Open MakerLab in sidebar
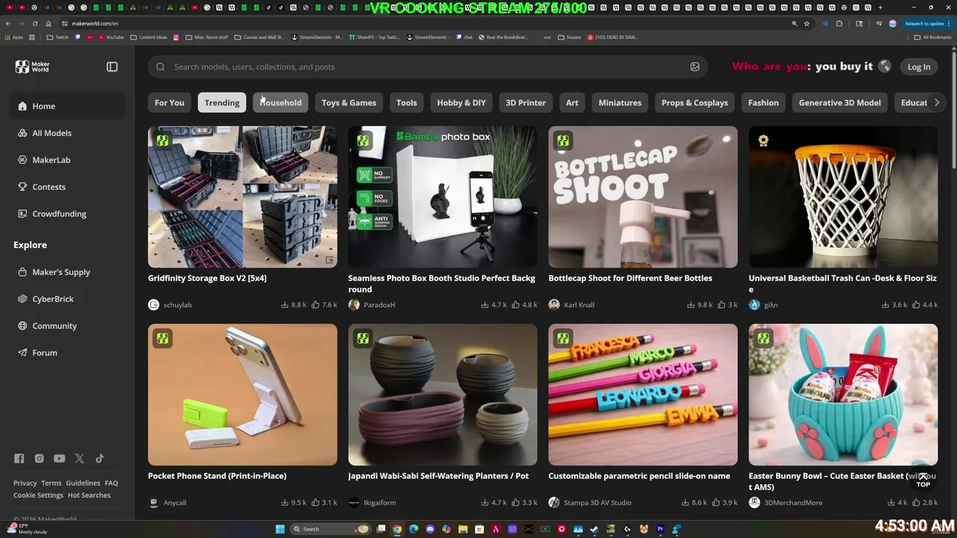 [x=67, y=160]
